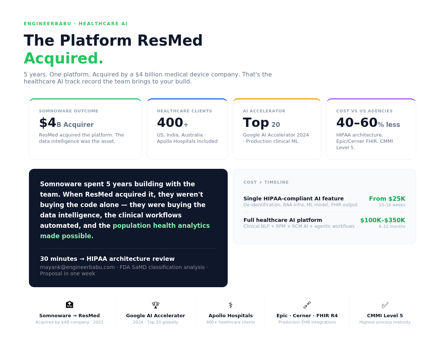This screenshot has width=445, height=351.
Task: Click 'Highest process maturity' footer caption
Action: point(385,322)
